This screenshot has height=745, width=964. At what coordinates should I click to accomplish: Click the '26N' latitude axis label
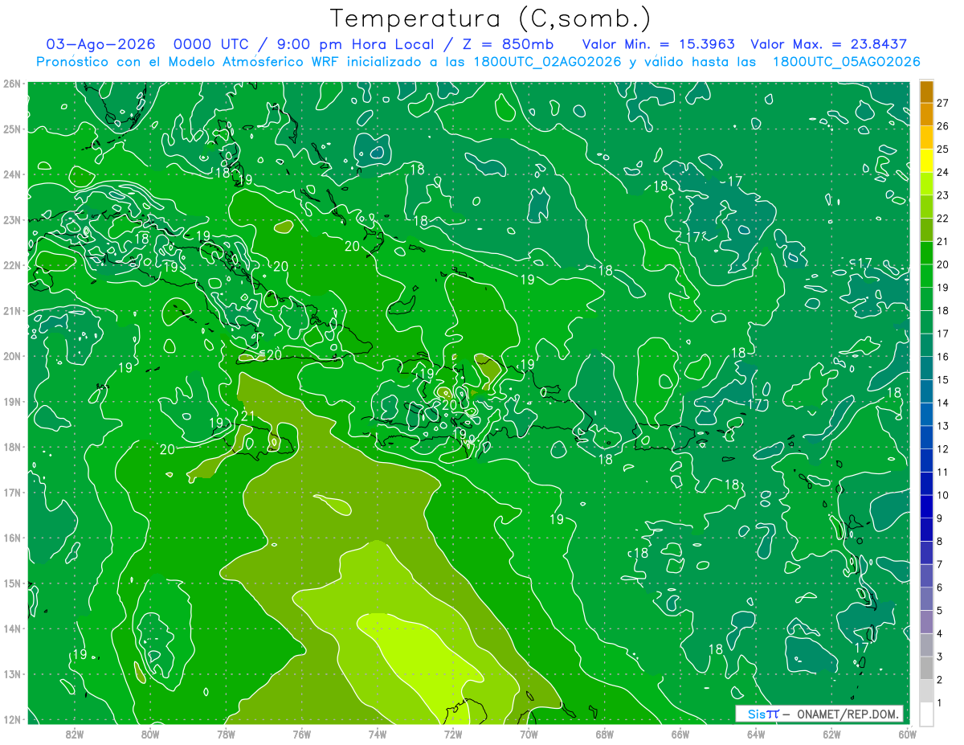[11, 84]
